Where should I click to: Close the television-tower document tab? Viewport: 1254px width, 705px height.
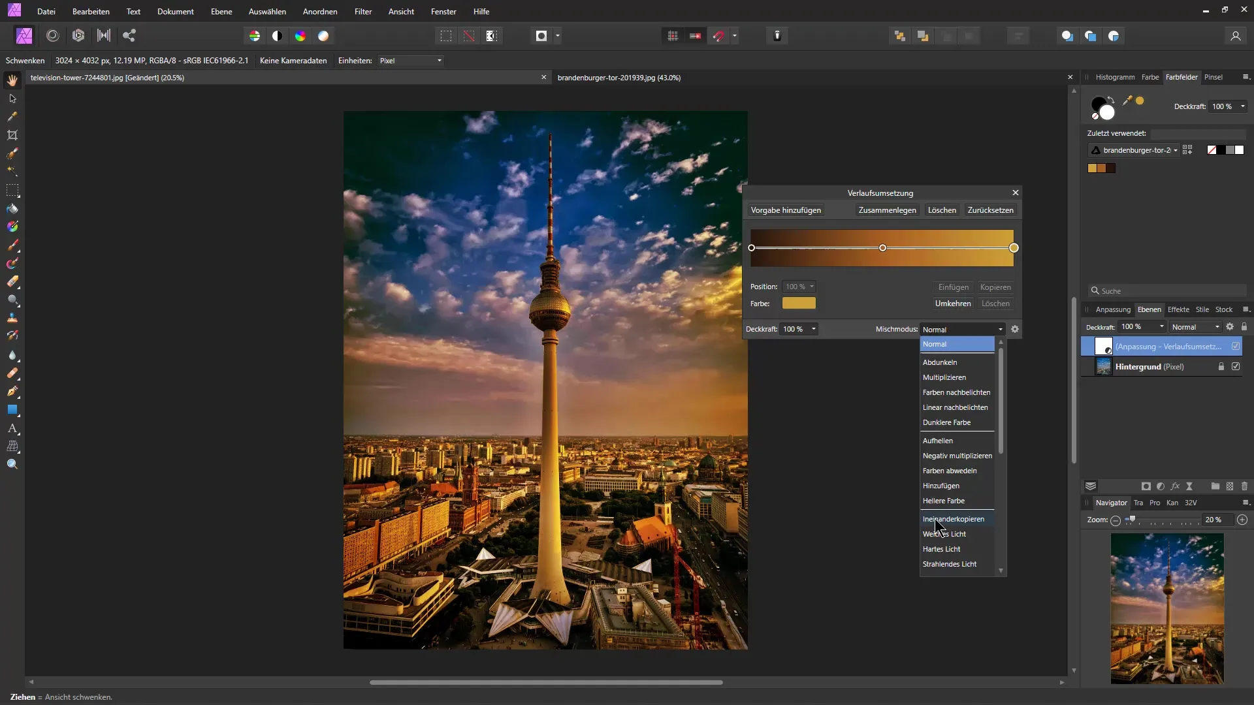(x=543, y=78)
